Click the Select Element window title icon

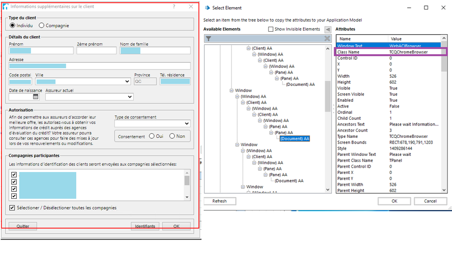[207, 8]
